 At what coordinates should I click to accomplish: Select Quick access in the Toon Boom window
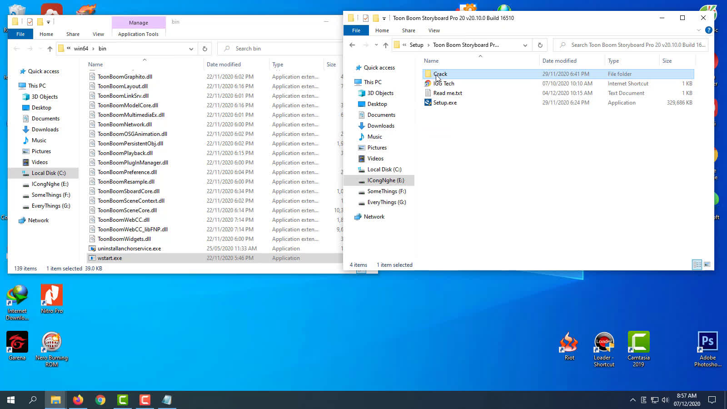click(x=379, y=68)
